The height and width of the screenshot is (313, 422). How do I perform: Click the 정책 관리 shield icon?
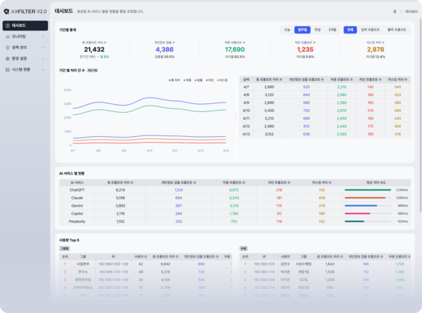pyautogui.click(x=7, y=47)
